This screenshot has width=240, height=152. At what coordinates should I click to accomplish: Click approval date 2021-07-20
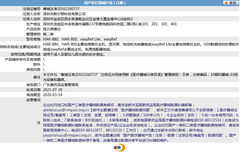tap(53, 90)
